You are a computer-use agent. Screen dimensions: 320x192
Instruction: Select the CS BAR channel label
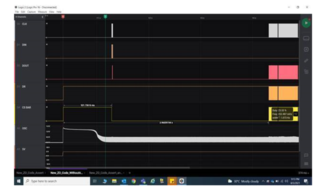click(26, 107)
